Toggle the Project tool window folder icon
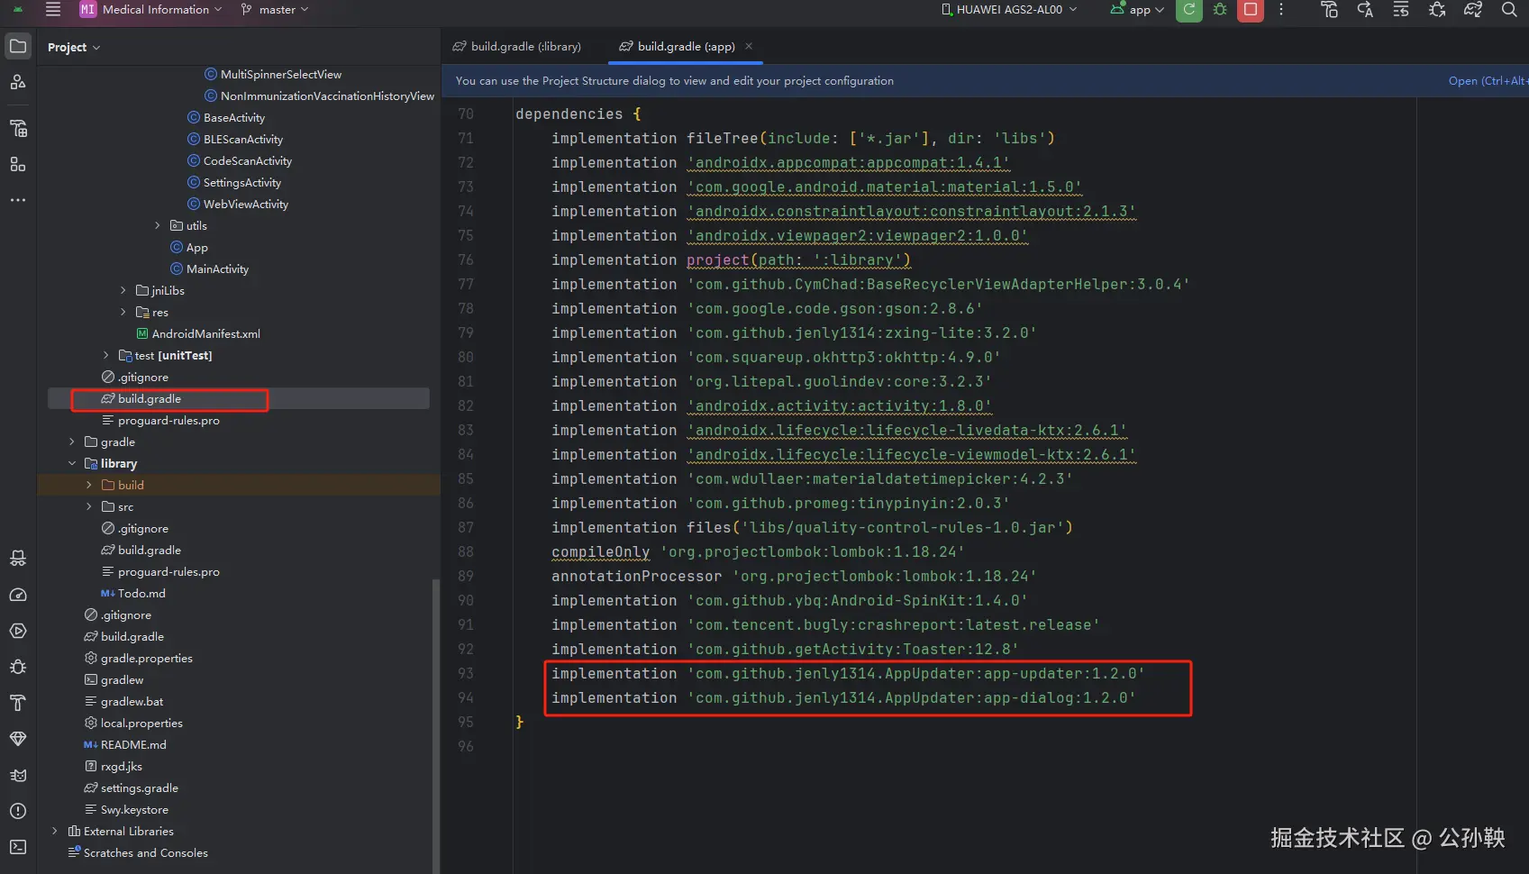 [x=18, y=46]
